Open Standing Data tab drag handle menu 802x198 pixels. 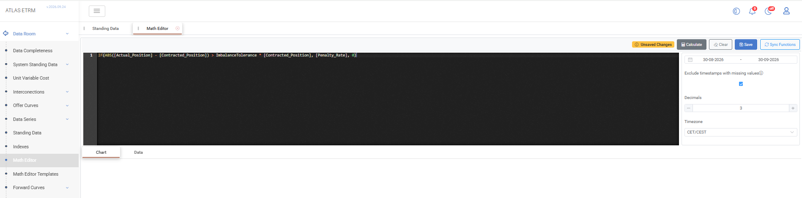[84, 28]
